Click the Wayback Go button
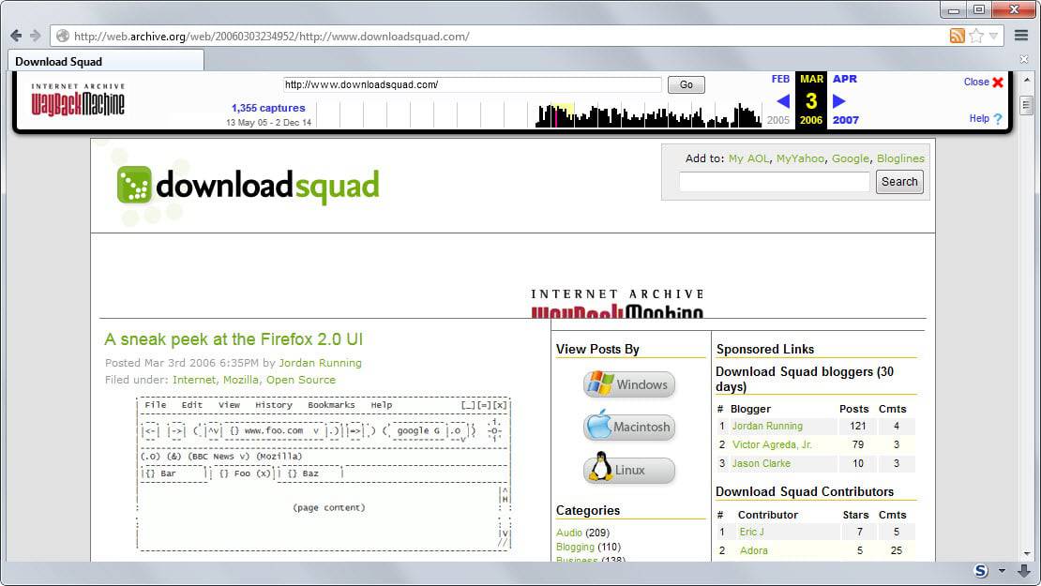The image size is (1041, 586). tap(686, 84)
